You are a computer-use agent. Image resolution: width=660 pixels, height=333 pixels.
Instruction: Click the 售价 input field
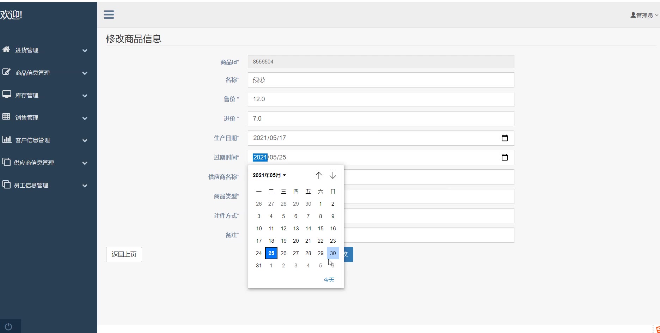381,99
